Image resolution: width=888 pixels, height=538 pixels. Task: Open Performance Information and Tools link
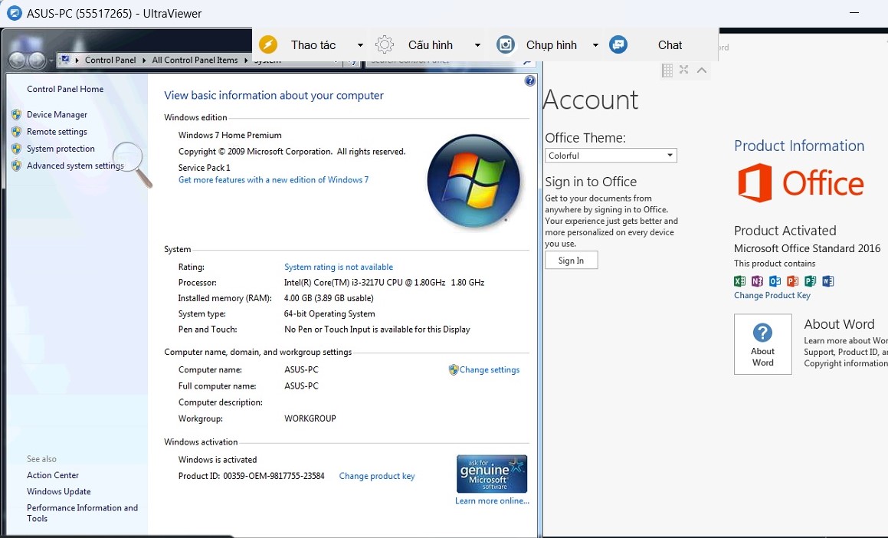click(82, 513)
